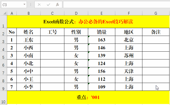The width and height of the screenshot is (170, 105).
Task: Select column E header
Action: [102, 13]
